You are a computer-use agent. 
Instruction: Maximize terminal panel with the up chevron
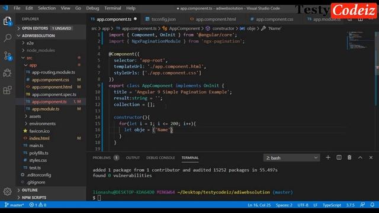point(360,157)
